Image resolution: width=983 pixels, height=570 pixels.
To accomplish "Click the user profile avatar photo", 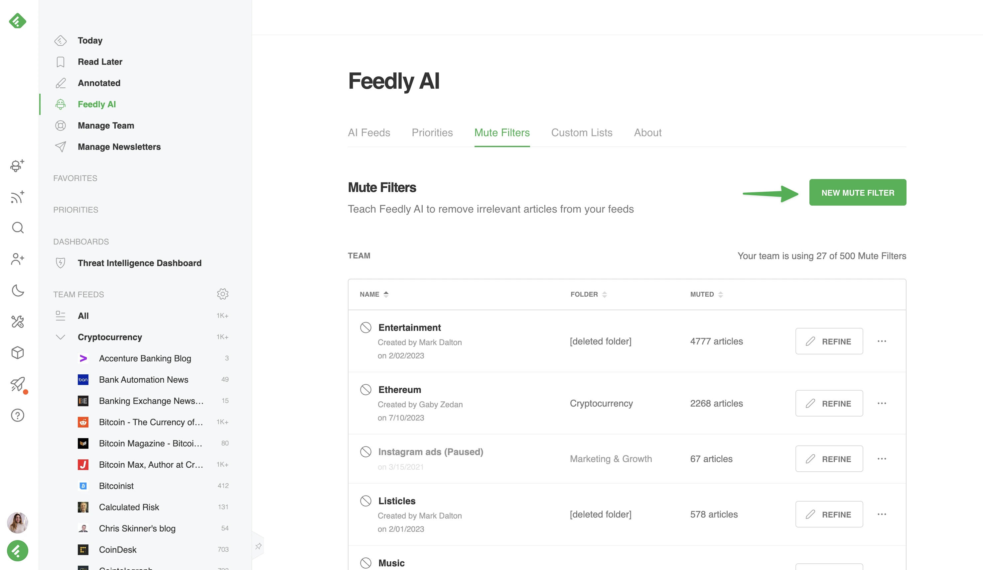I will tap(18, 522).
